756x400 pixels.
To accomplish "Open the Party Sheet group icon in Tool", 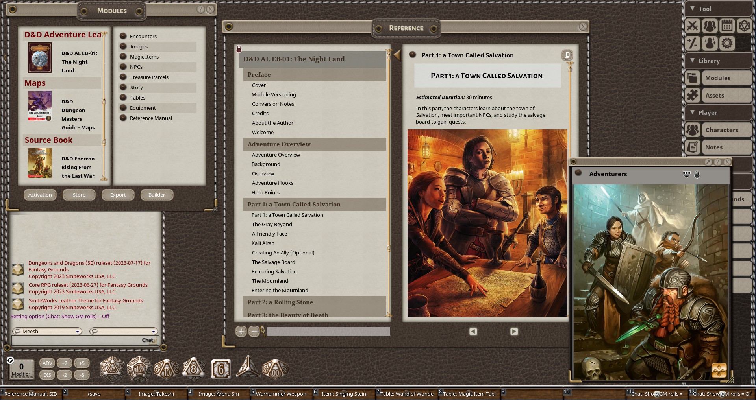I will click(710, 26).
